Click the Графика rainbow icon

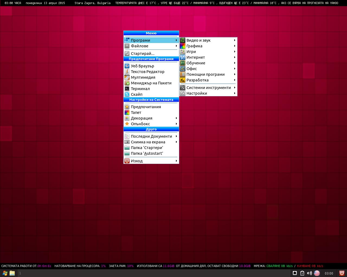point(182,46)
